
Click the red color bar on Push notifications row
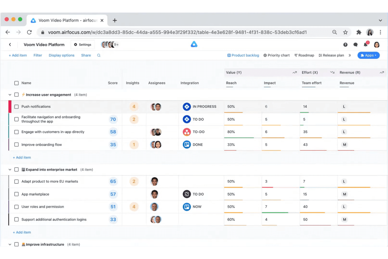[x=10, y=107]
